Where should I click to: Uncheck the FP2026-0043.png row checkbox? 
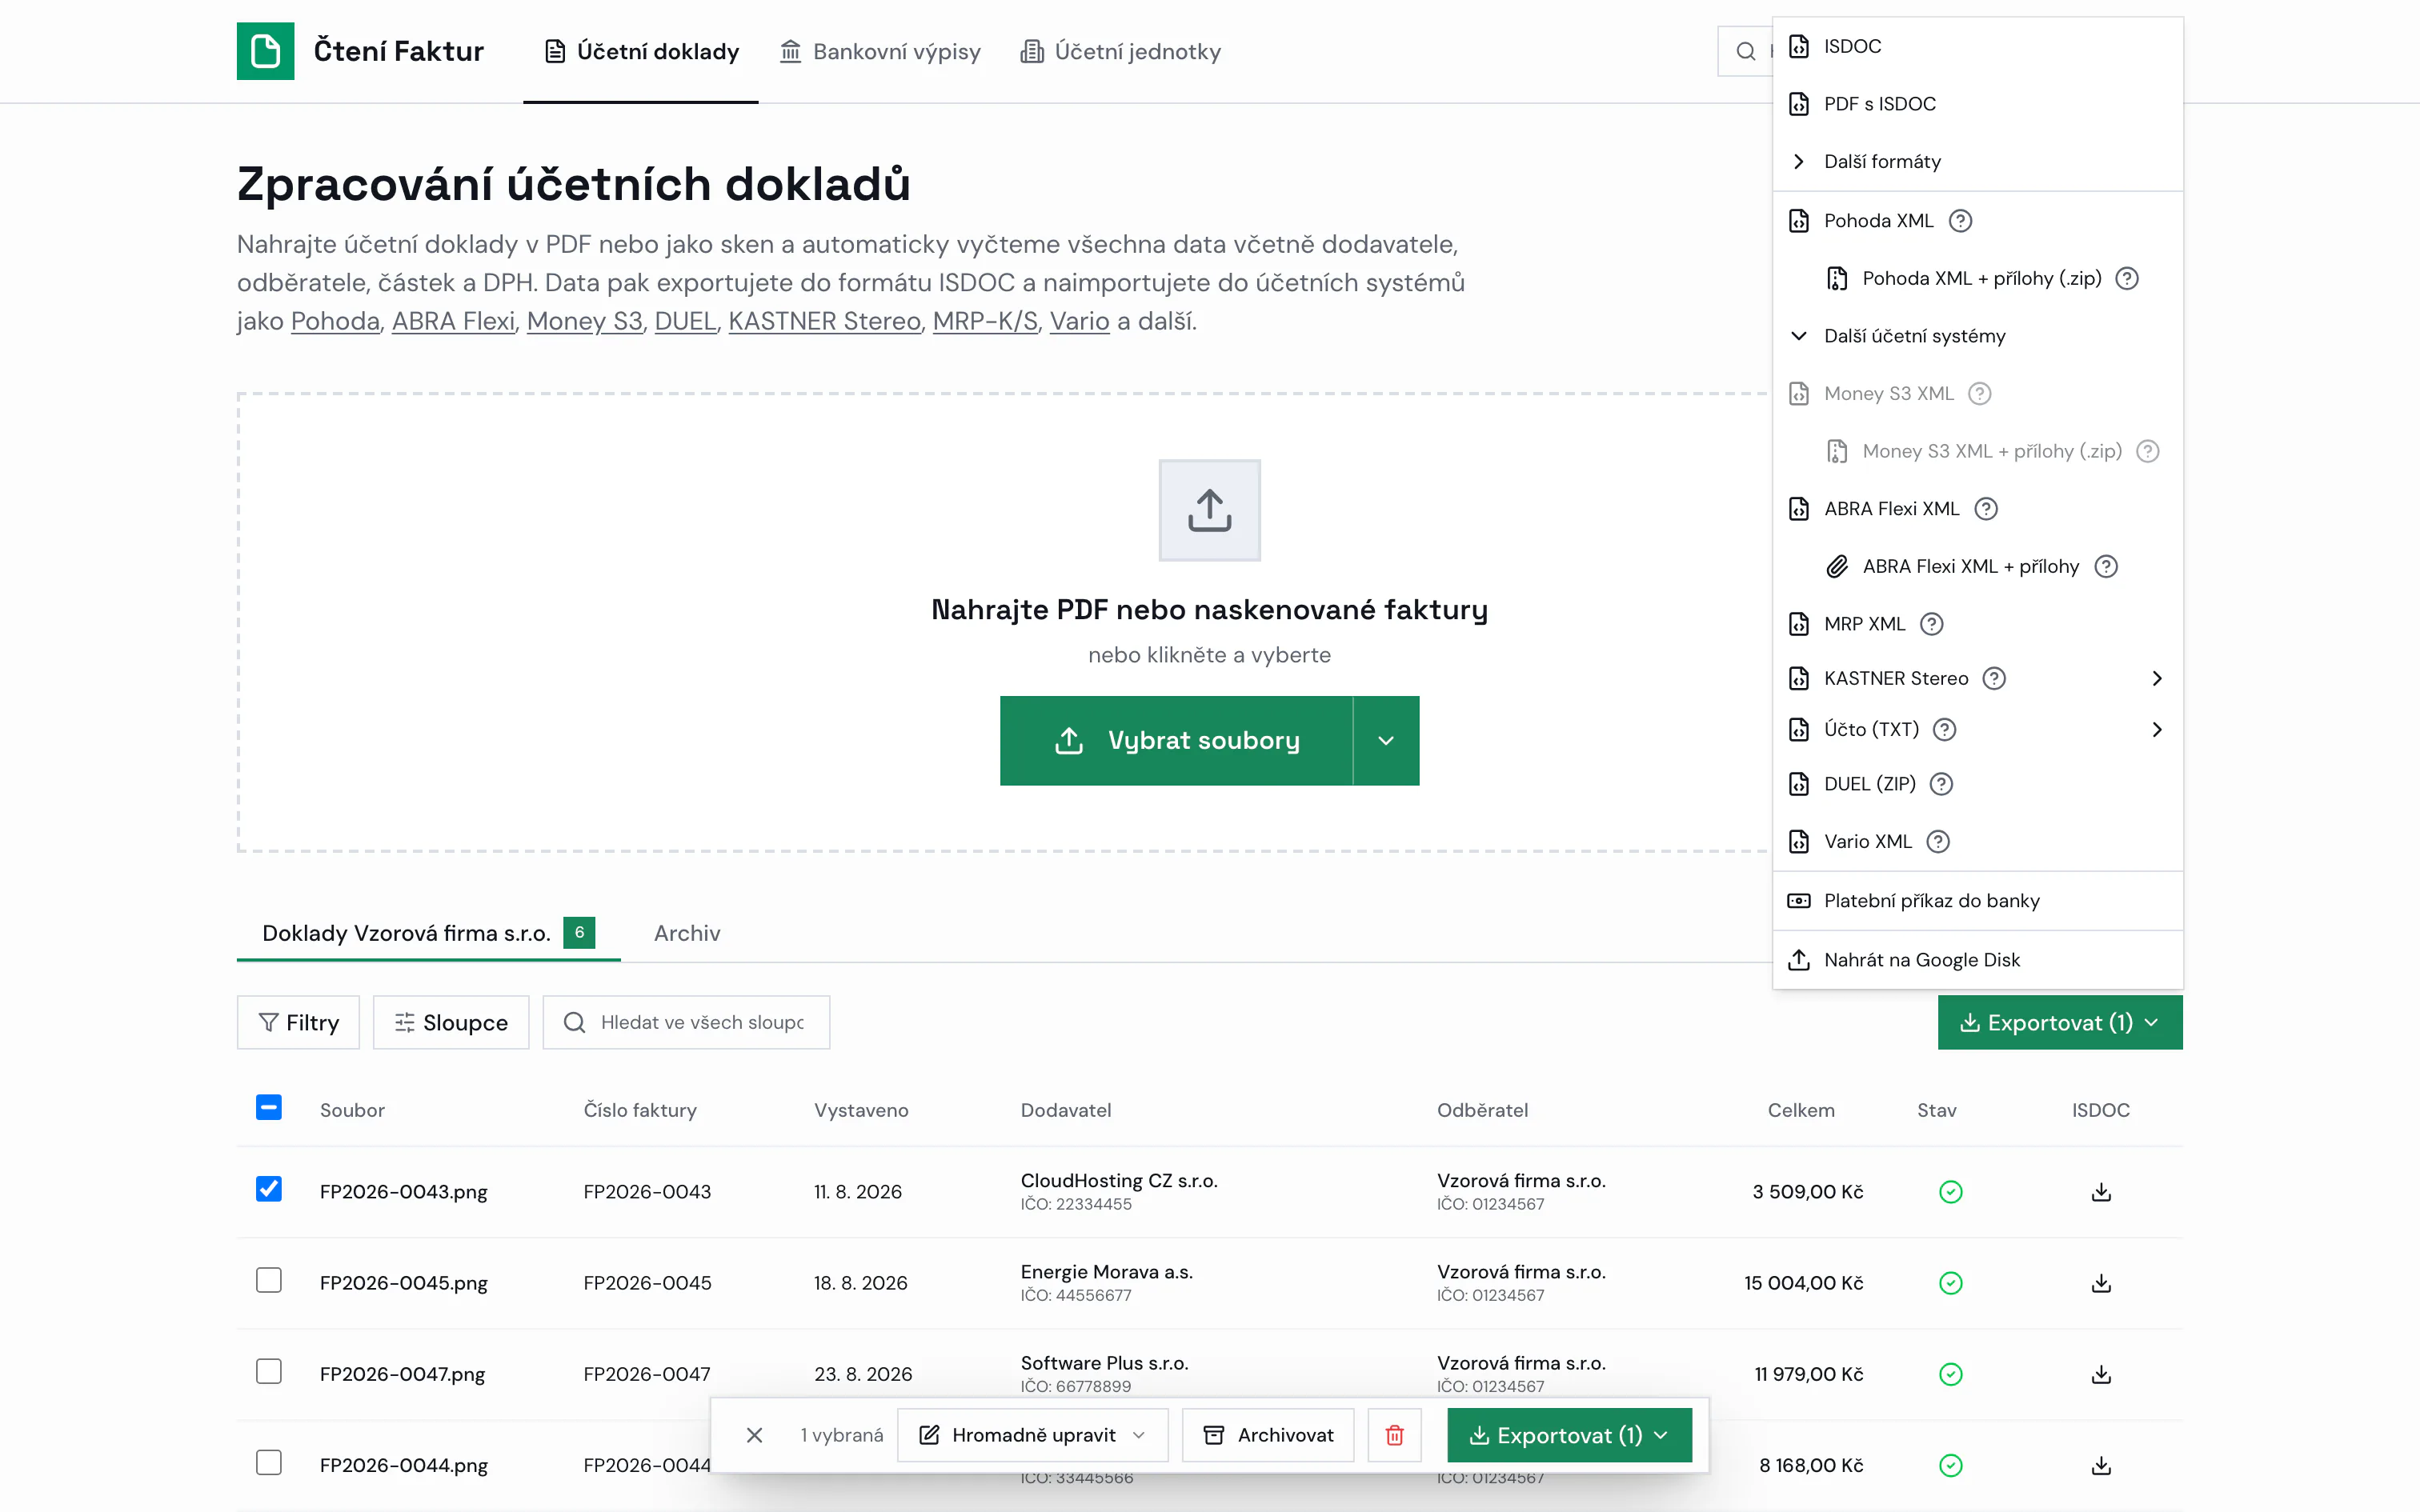coord(268,1188)
